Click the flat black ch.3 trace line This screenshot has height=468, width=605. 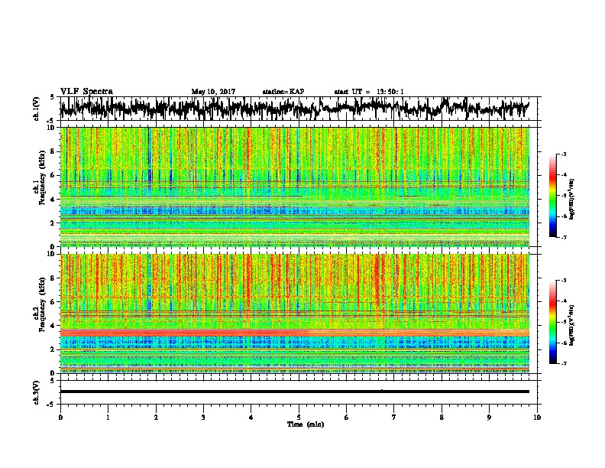tap(294, 392)
